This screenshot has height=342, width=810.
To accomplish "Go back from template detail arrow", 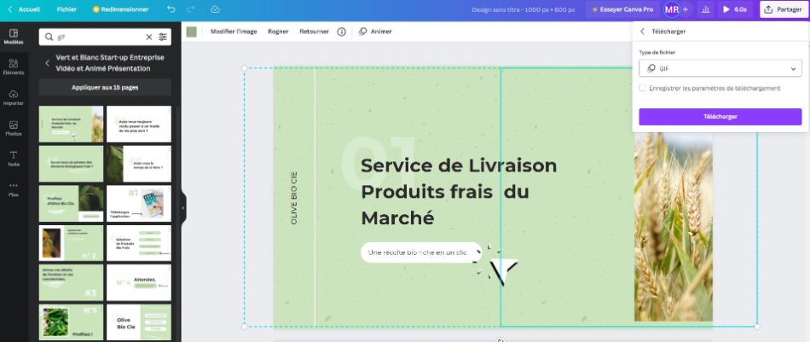I will [47, 63].
